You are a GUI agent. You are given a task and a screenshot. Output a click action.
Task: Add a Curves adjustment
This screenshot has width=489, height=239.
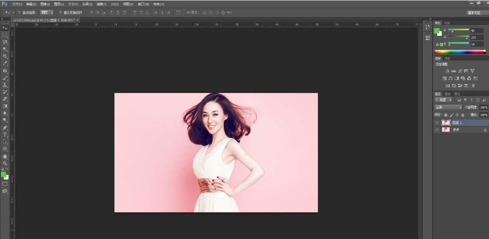pyautogui.click(x=460, y=71)
